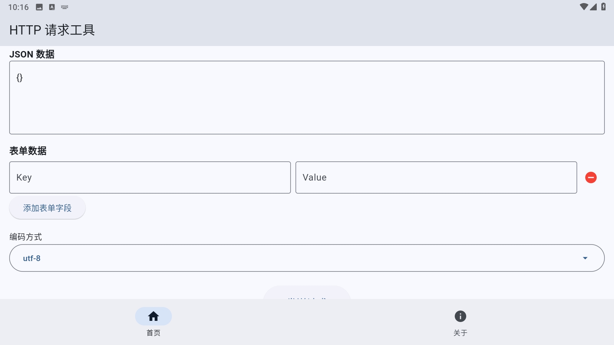
Task: Tap the battery icon in the status bar
Action: [604, 7]
